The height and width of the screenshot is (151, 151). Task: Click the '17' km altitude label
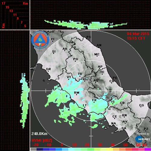[x=3, y=3]
